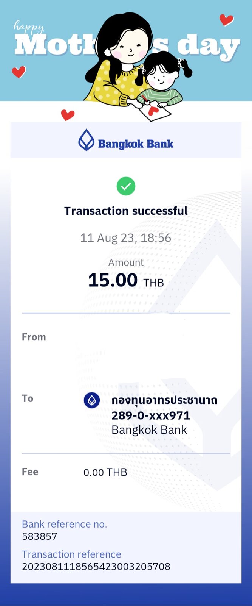The image size is (252, 606).
Task: Click the 0.00 THB fee value
Action: (105, 472)
